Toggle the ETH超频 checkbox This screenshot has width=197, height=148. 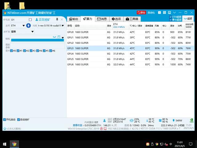click(x=171, y=17)
